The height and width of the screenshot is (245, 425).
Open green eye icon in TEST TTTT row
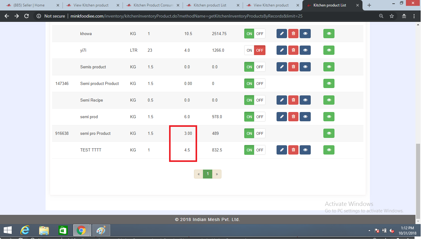tap(329, 150)
